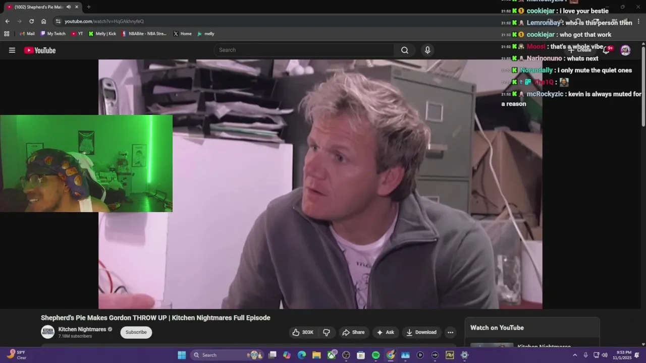Image resolution: width=646 pixels, height=363 pixels.
Task: Open OBS Studio from the taskbar
Action: point(346,355)
